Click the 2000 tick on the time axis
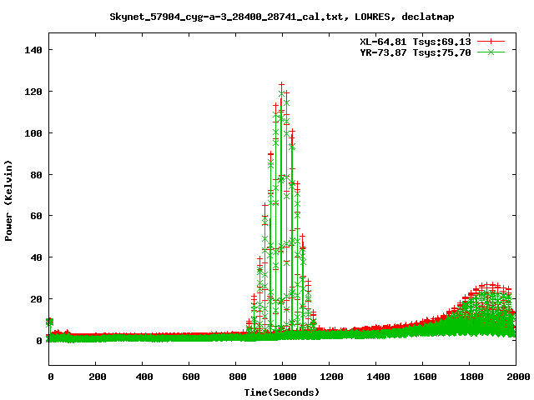This screenshot has width=534, height=400. click(515, 377)
